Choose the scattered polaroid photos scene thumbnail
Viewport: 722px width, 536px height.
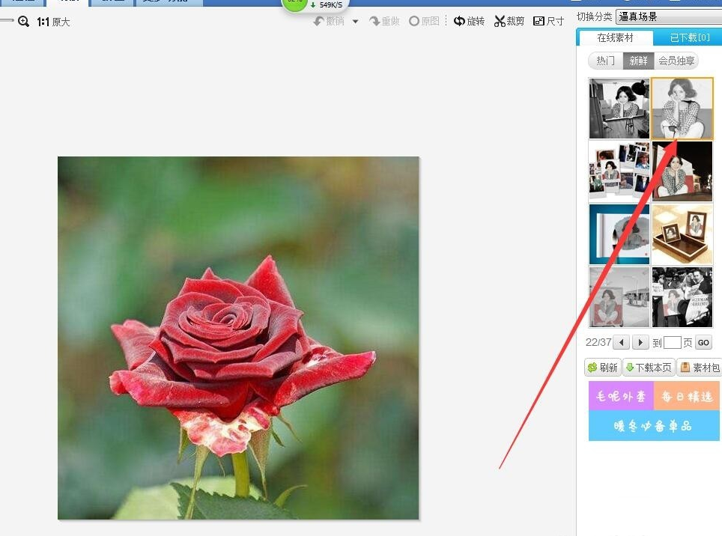619,171
